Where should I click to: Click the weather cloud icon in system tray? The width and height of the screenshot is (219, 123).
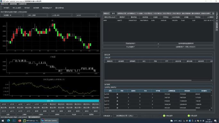coord(172,121)
